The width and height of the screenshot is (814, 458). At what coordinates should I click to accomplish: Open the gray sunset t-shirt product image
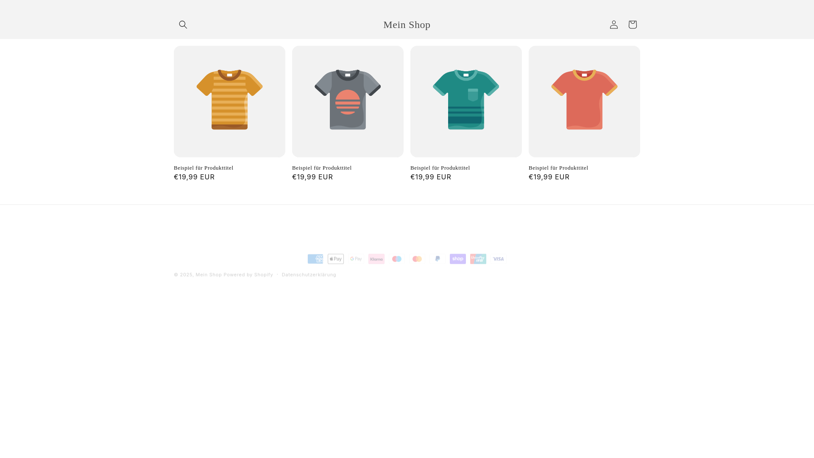[348, 101]
